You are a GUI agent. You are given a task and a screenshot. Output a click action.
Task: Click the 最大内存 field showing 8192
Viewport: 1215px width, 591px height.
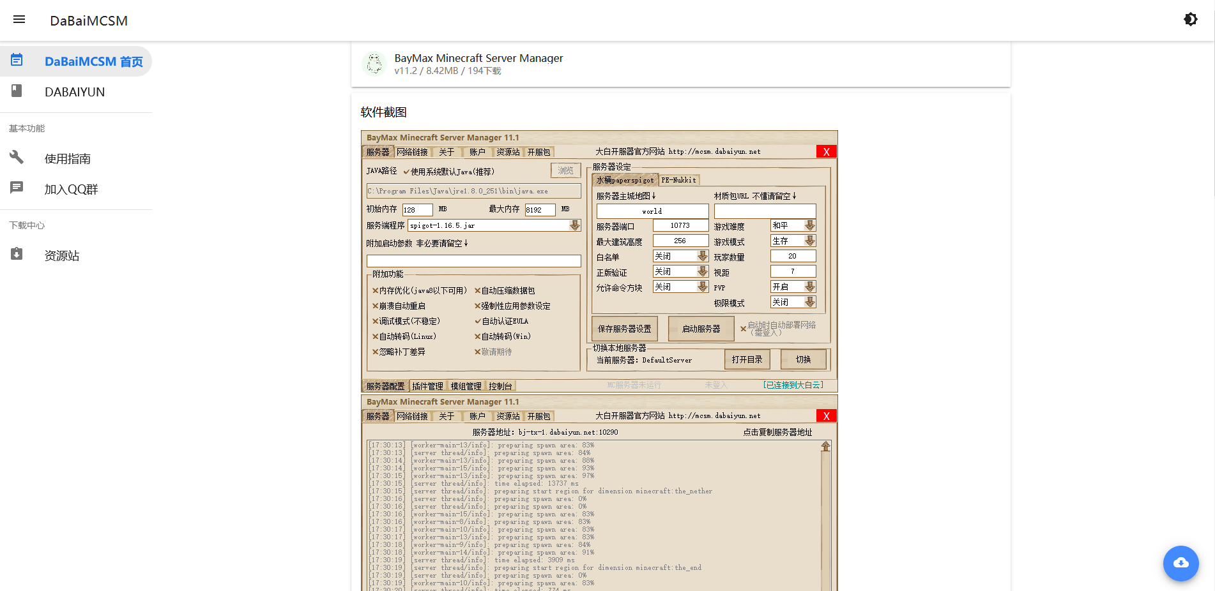coord(540,209)
